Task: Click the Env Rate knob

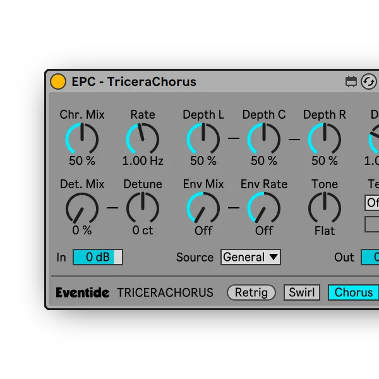Action: coord(264,208)
